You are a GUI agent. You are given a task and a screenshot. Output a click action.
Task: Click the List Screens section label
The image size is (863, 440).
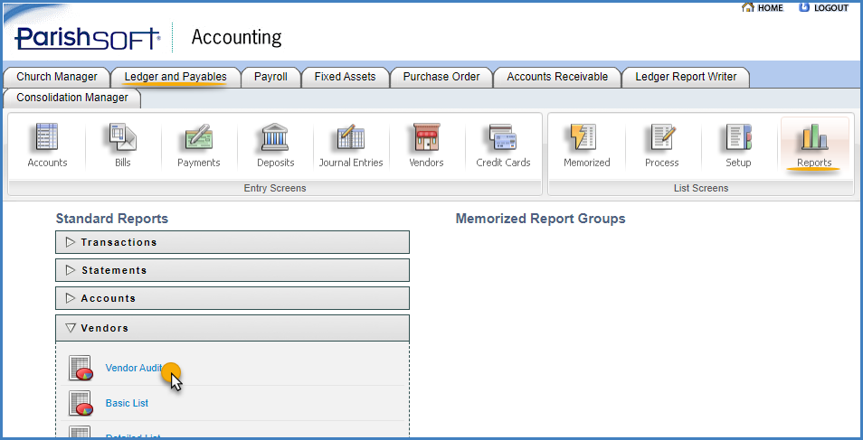click(x=701, y=188)
